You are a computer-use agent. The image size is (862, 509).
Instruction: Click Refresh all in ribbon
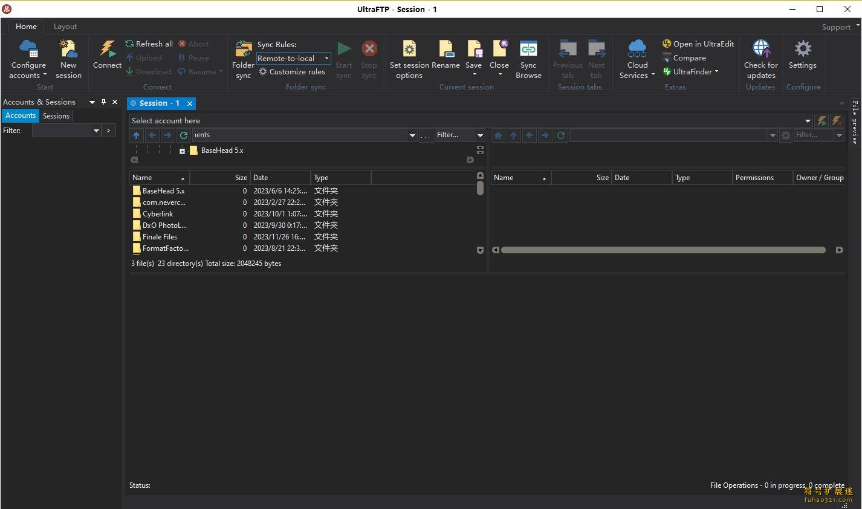point(149,44)
